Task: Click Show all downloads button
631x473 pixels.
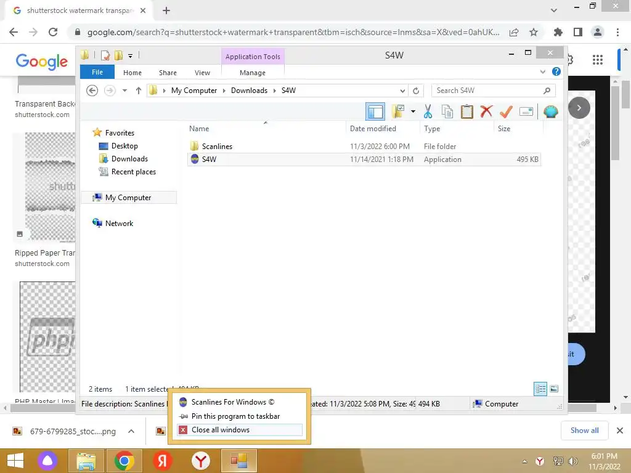Action: [584, 431]
